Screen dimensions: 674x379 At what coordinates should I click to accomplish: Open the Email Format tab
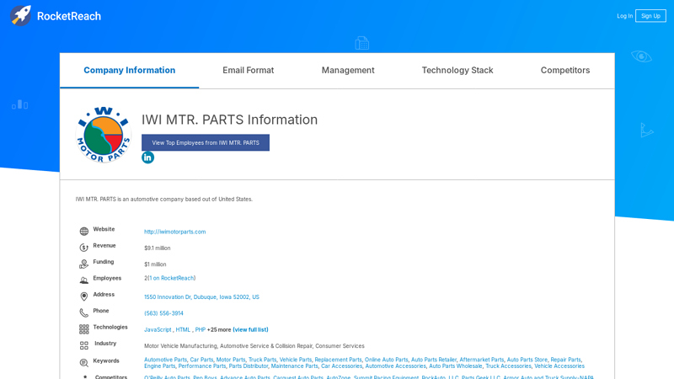point(248,70)
